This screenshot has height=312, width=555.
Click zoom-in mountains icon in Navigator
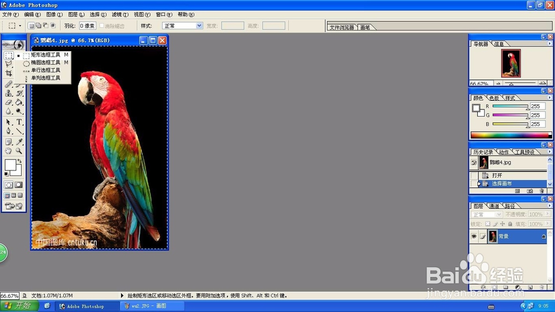tap(542, 83)
